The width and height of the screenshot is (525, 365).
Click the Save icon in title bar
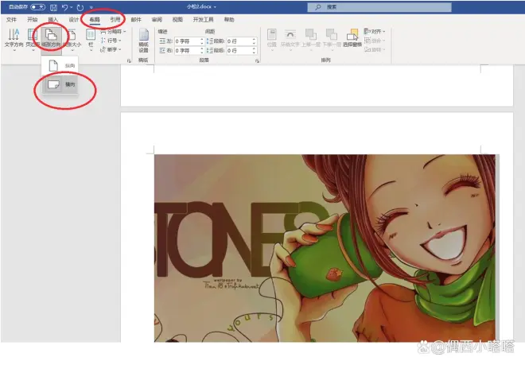coord(54,6)
